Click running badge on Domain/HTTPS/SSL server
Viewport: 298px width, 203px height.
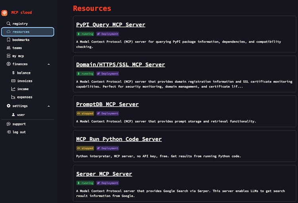click(x=85, y=74)
